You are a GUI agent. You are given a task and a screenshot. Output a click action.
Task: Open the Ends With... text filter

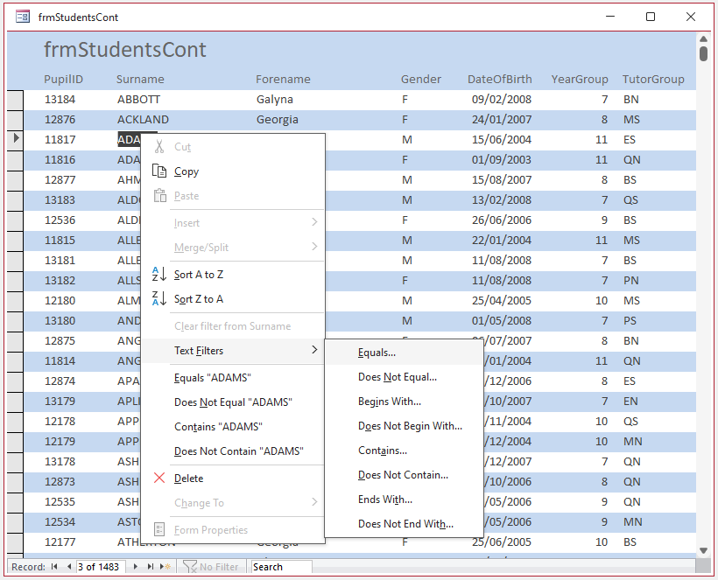tap(404, 500)
